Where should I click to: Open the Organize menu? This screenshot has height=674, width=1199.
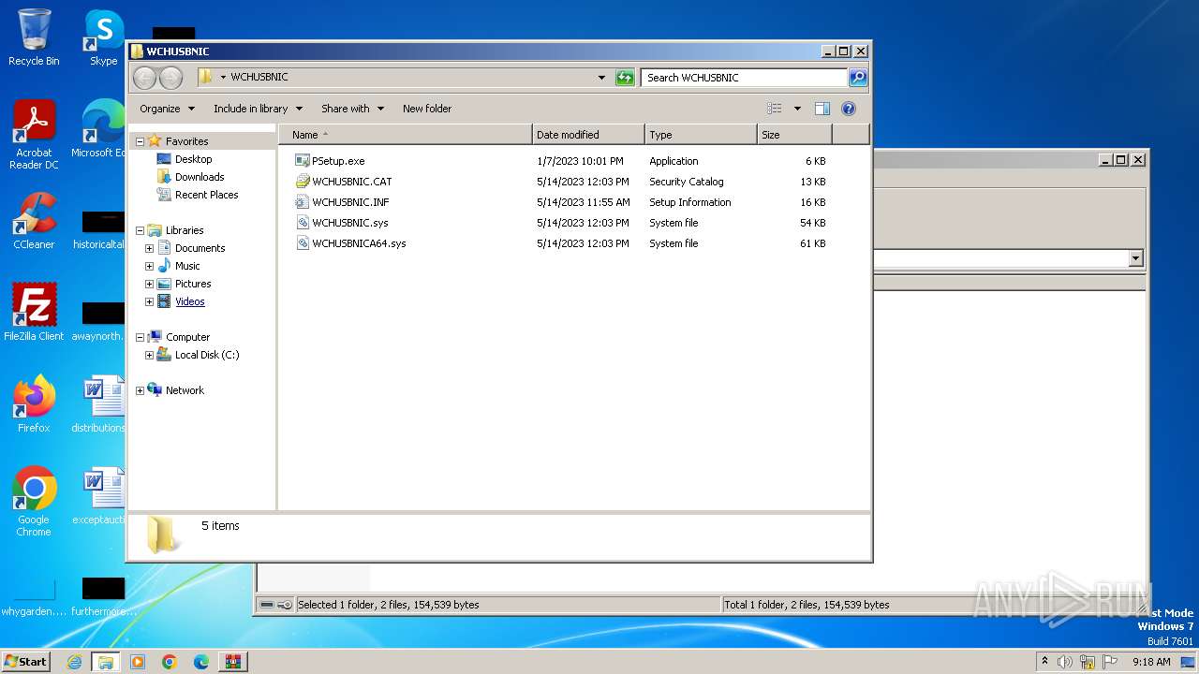167,109
